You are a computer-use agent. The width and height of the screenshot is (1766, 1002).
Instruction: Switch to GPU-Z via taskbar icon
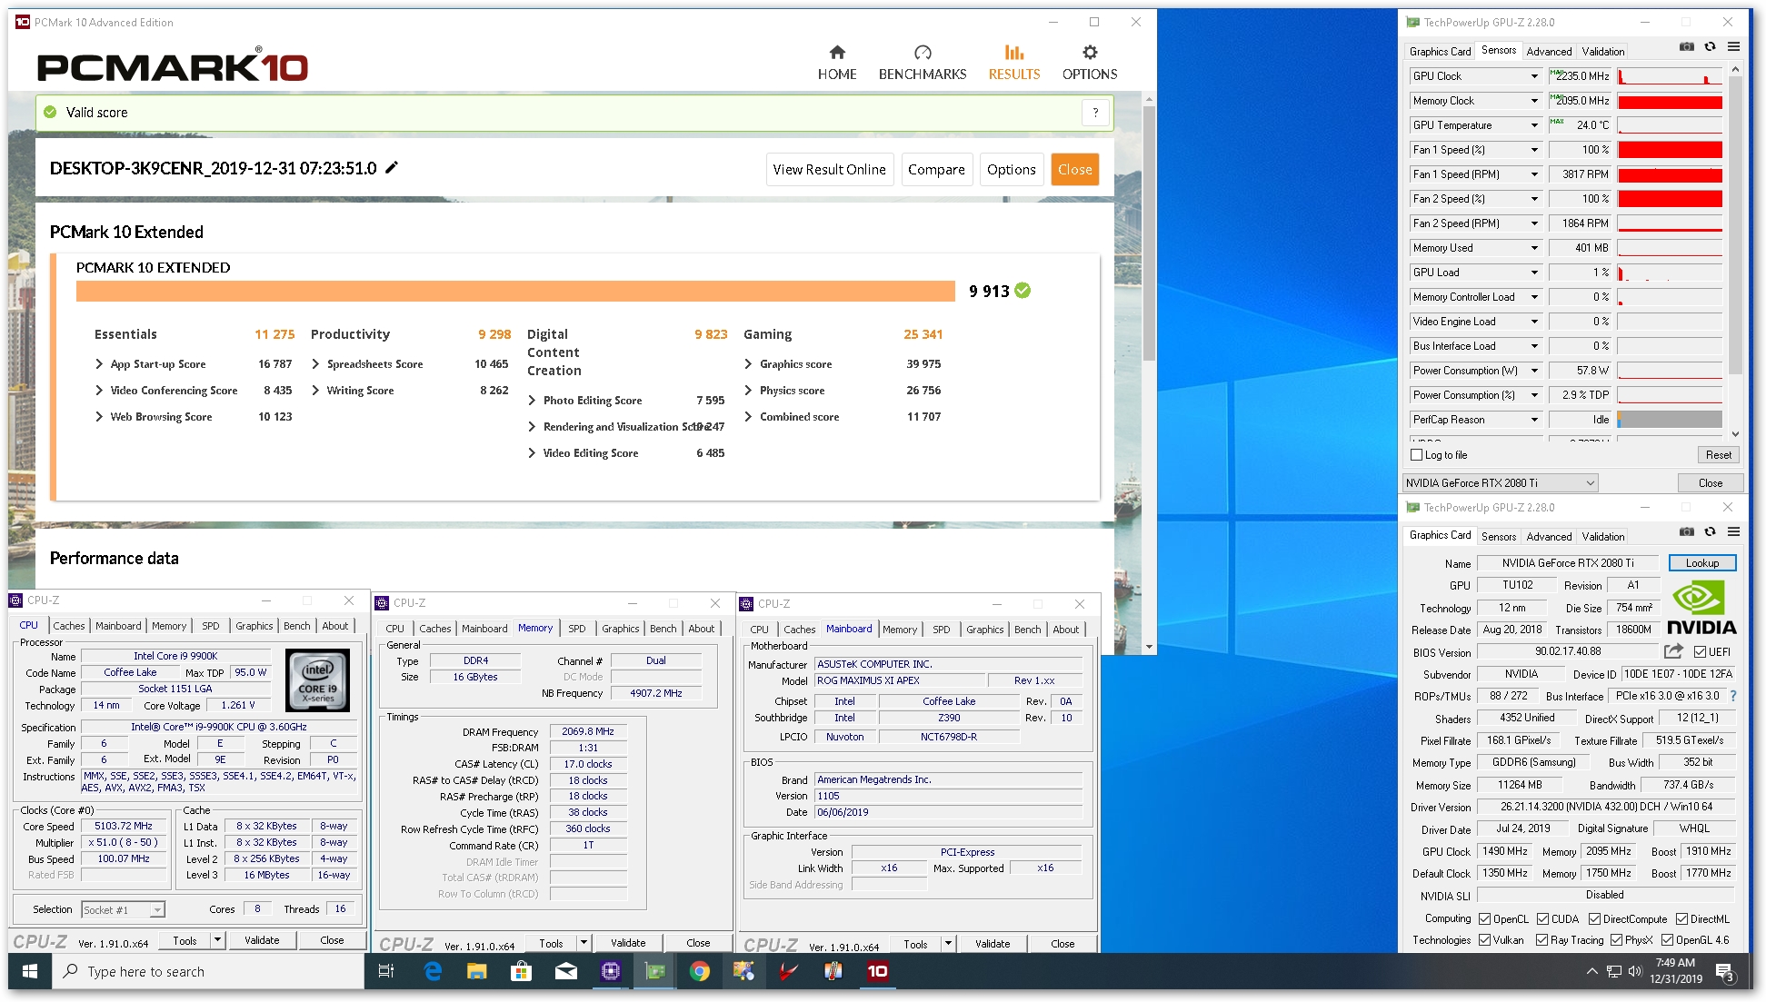(x=654, y=971)
